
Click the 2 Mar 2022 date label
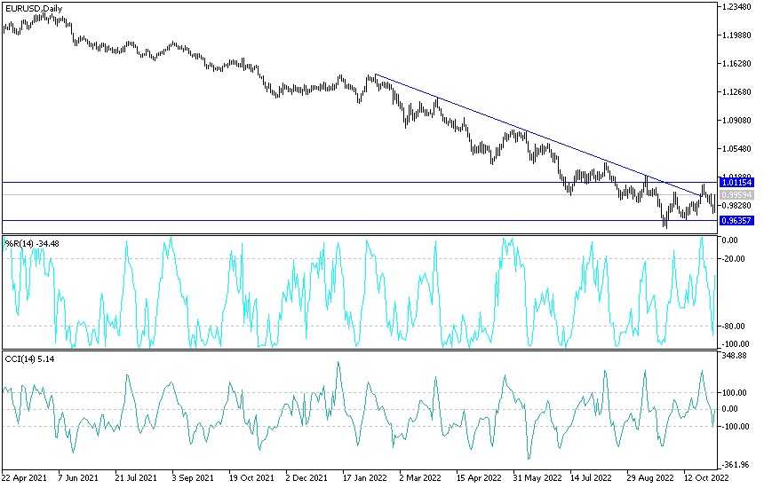click(420, 477)
